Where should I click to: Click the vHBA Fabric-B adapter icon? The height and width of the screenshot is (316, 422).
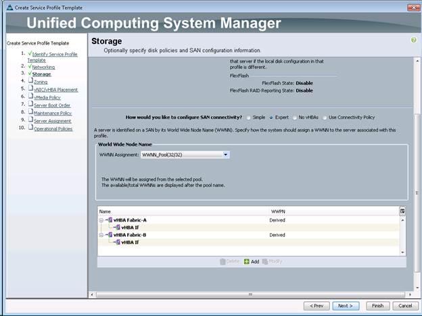pyautogui.click(x=110, y=235)
